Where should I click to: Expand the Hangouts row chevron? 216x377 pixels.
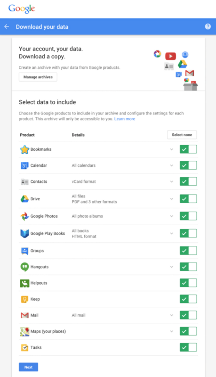(172, 267)
